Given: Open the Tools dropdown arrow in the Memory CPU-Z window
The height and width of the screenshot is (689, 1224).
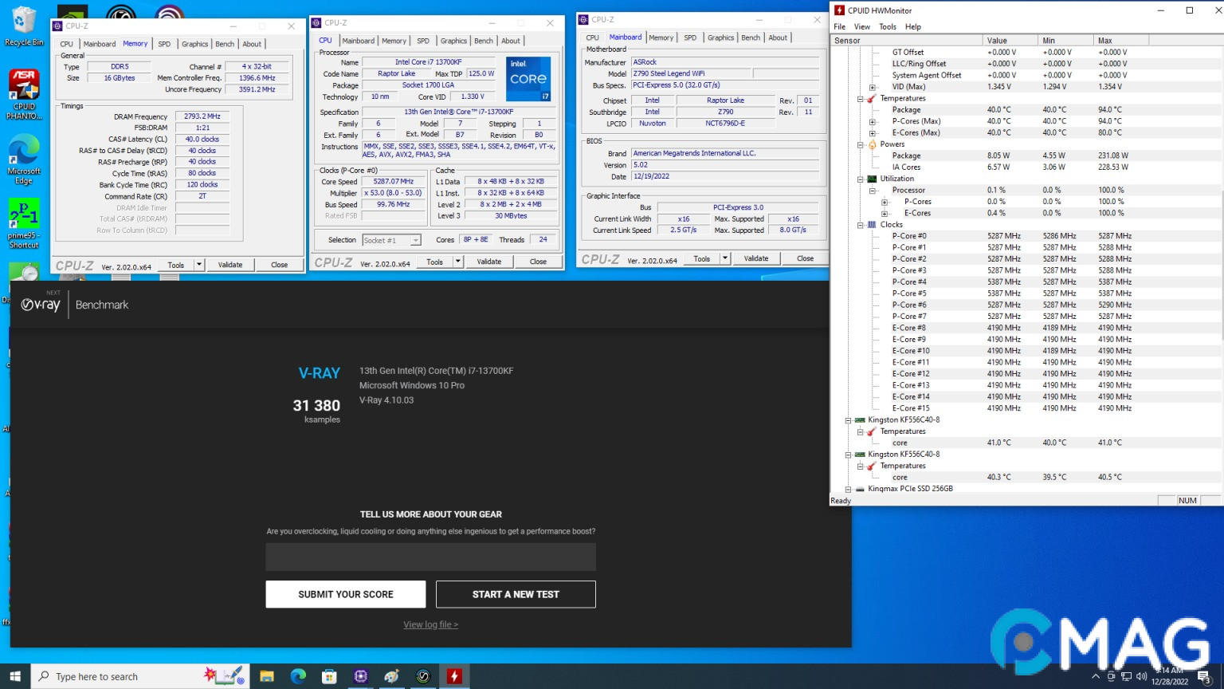Looking at the screenshot, I should [x=198, y=265].
